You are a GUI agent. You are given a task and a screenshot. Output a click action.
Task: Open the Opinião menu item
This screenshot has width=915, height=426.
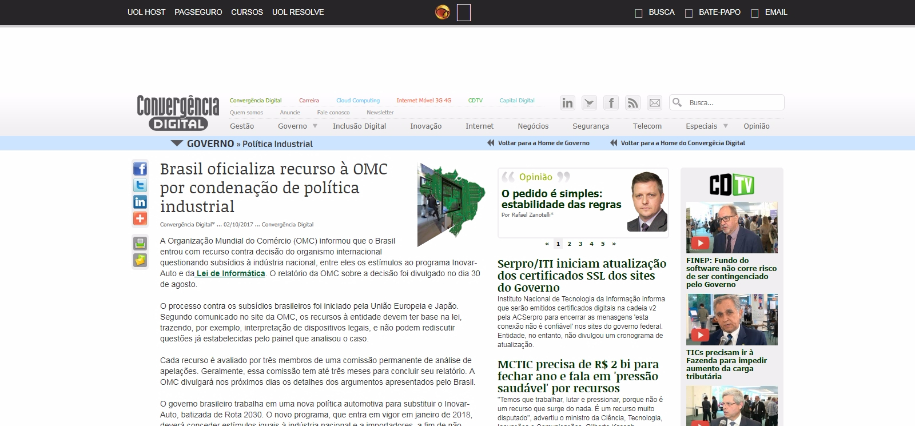coord(757,126)
